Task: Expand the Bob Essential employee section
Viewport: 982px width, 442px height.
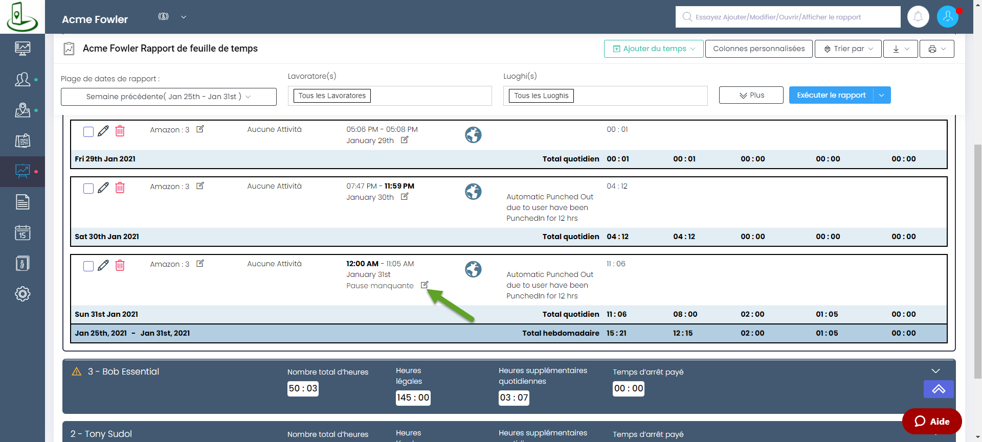Action: pos(935,371)
